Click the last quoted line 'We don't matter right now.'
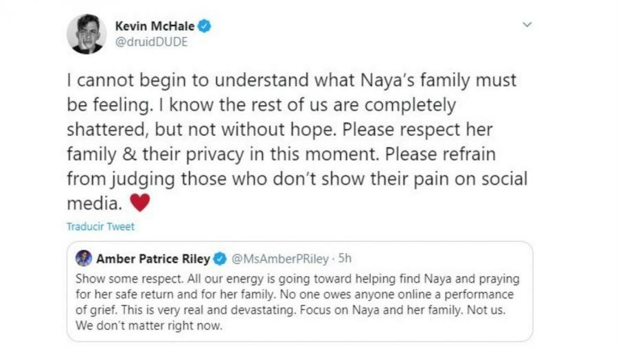This screenshot has height=347, width=618. click(149, 326)
